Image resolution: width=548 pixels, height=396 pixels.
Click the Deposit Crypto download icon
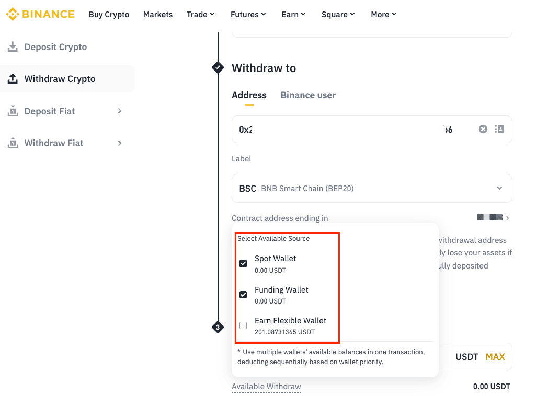click(13, 47)
